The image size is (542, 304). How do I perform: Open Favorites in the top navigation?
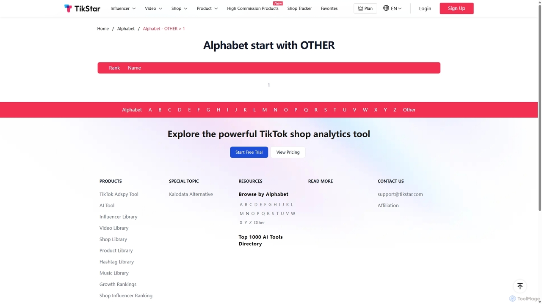329,8
